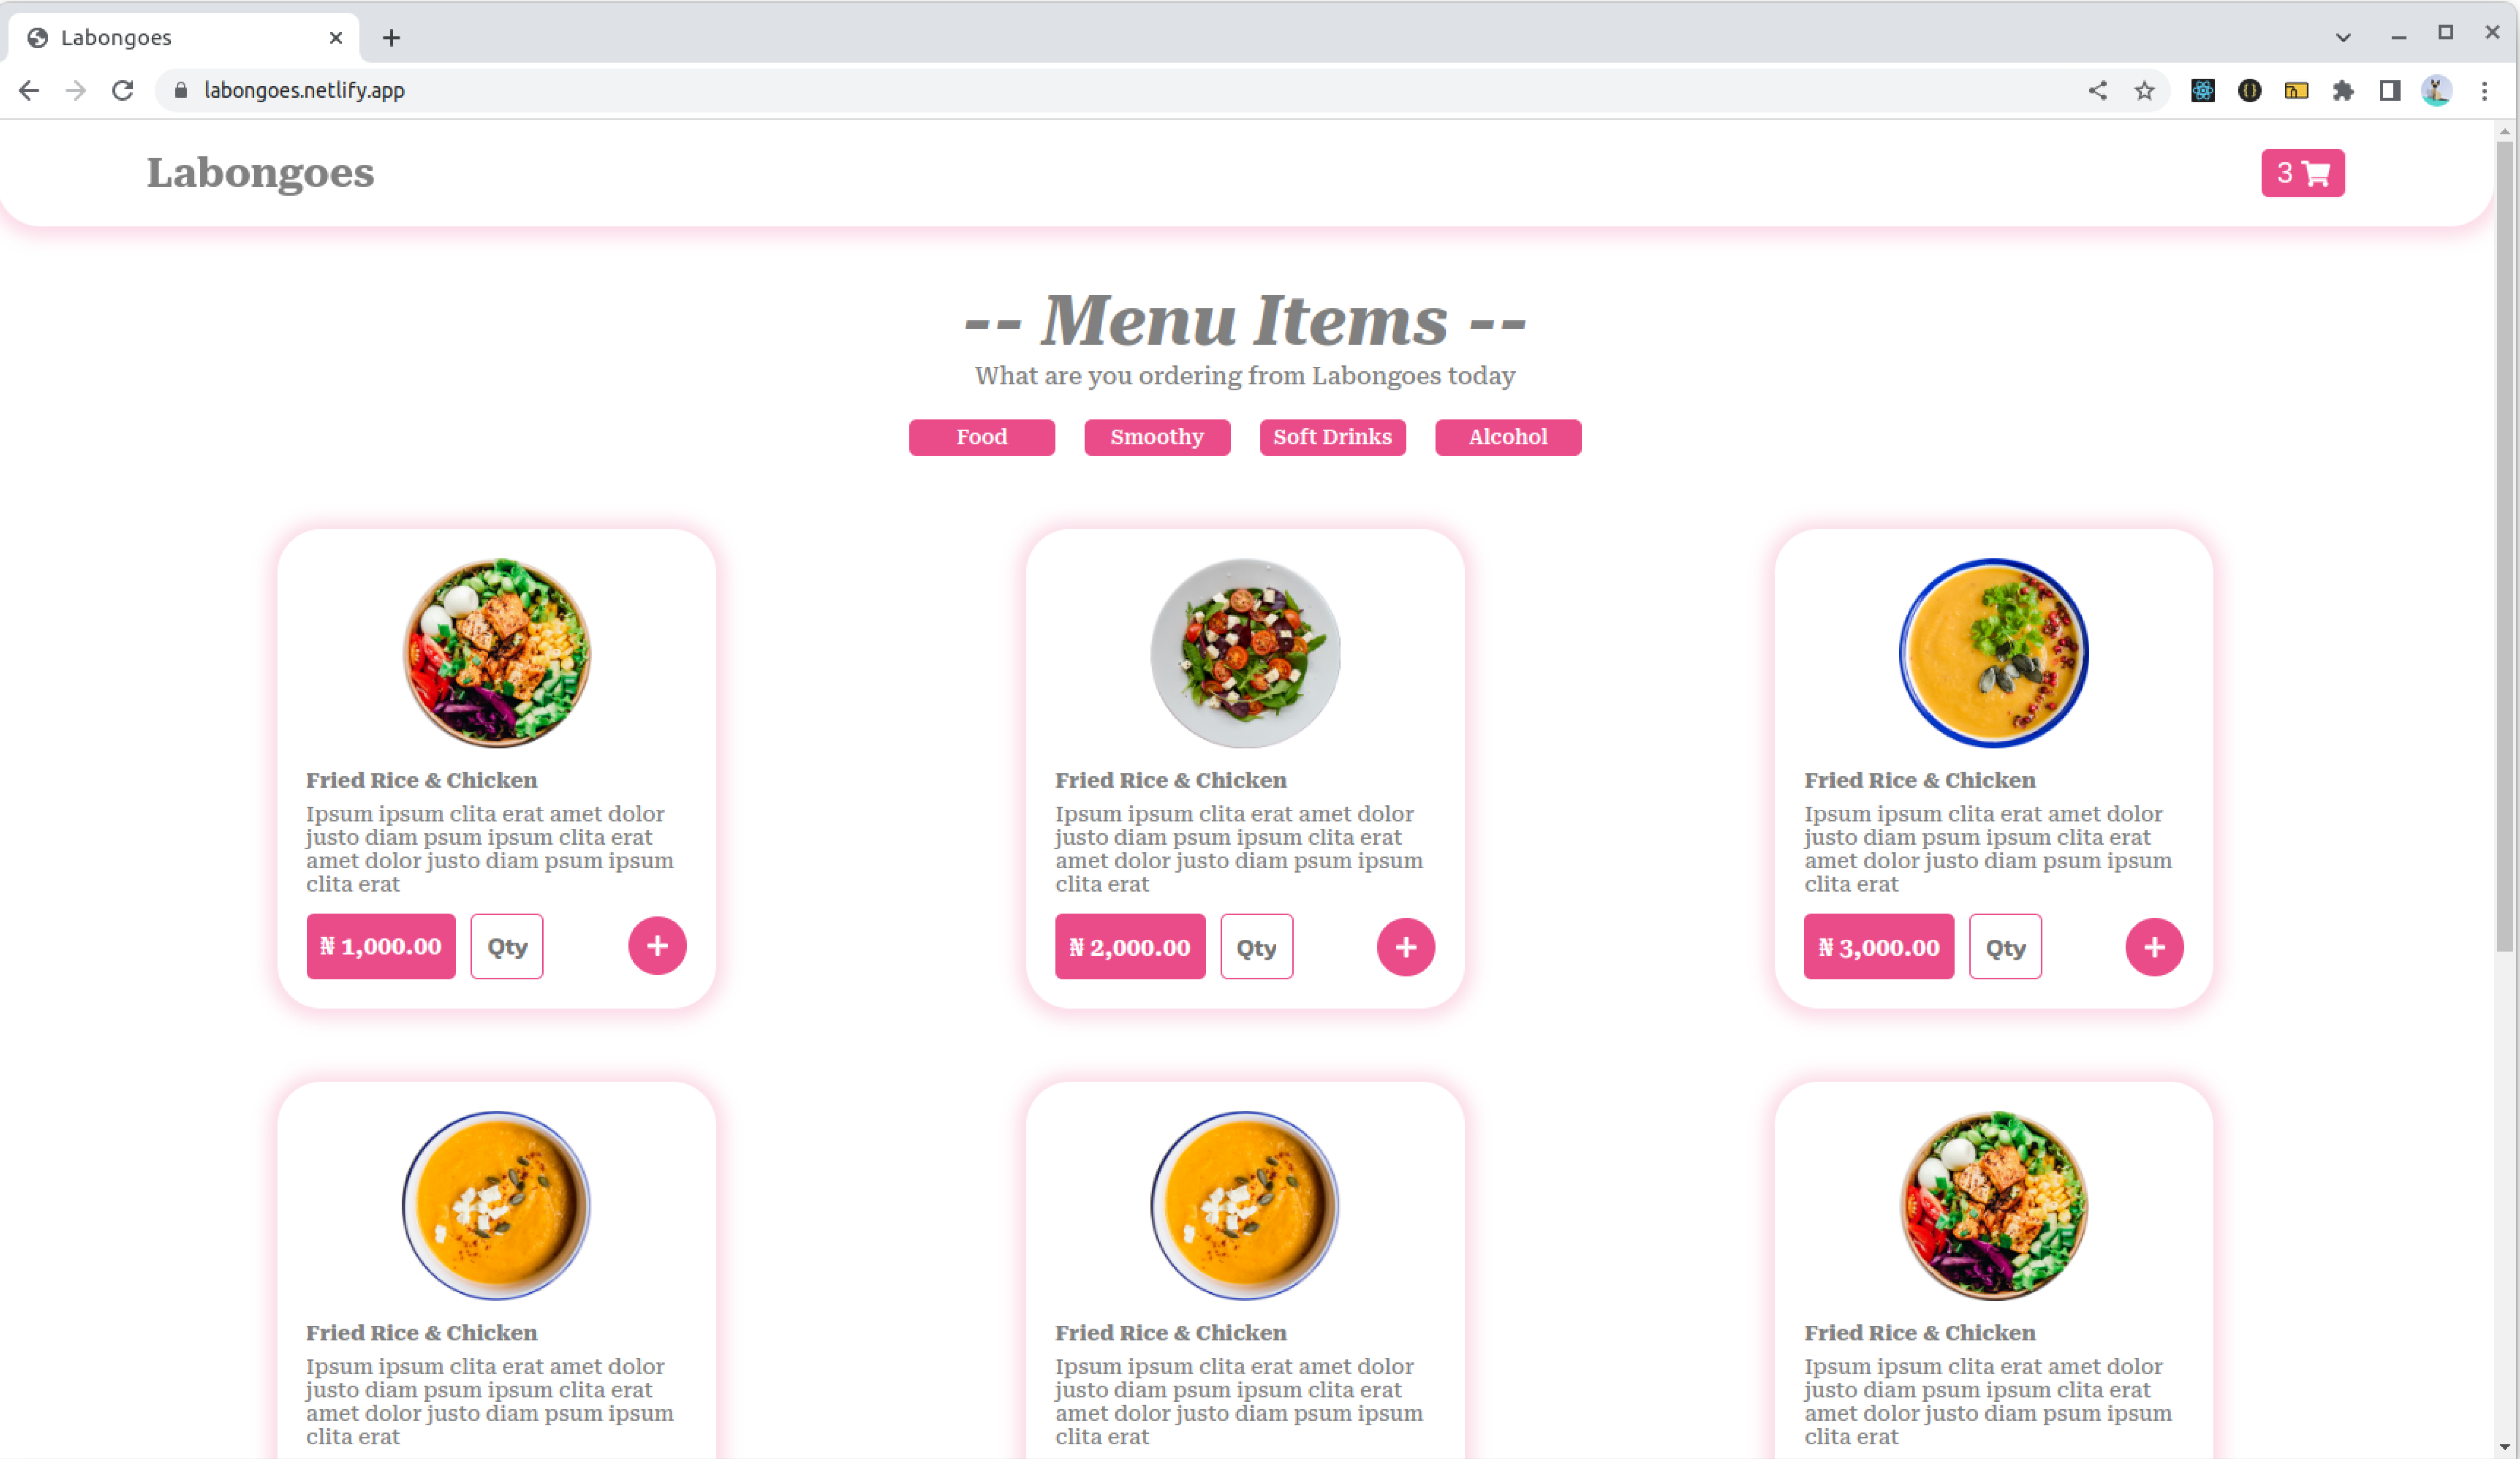Screen dimensions: 2520x1459
Task: Click the add button for ₦1,000 item
Action: click(x=656, y=945)
